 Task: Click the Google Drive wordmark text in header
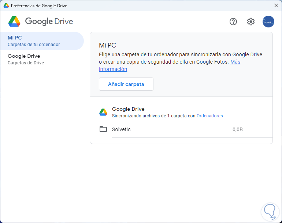(49, 21)
